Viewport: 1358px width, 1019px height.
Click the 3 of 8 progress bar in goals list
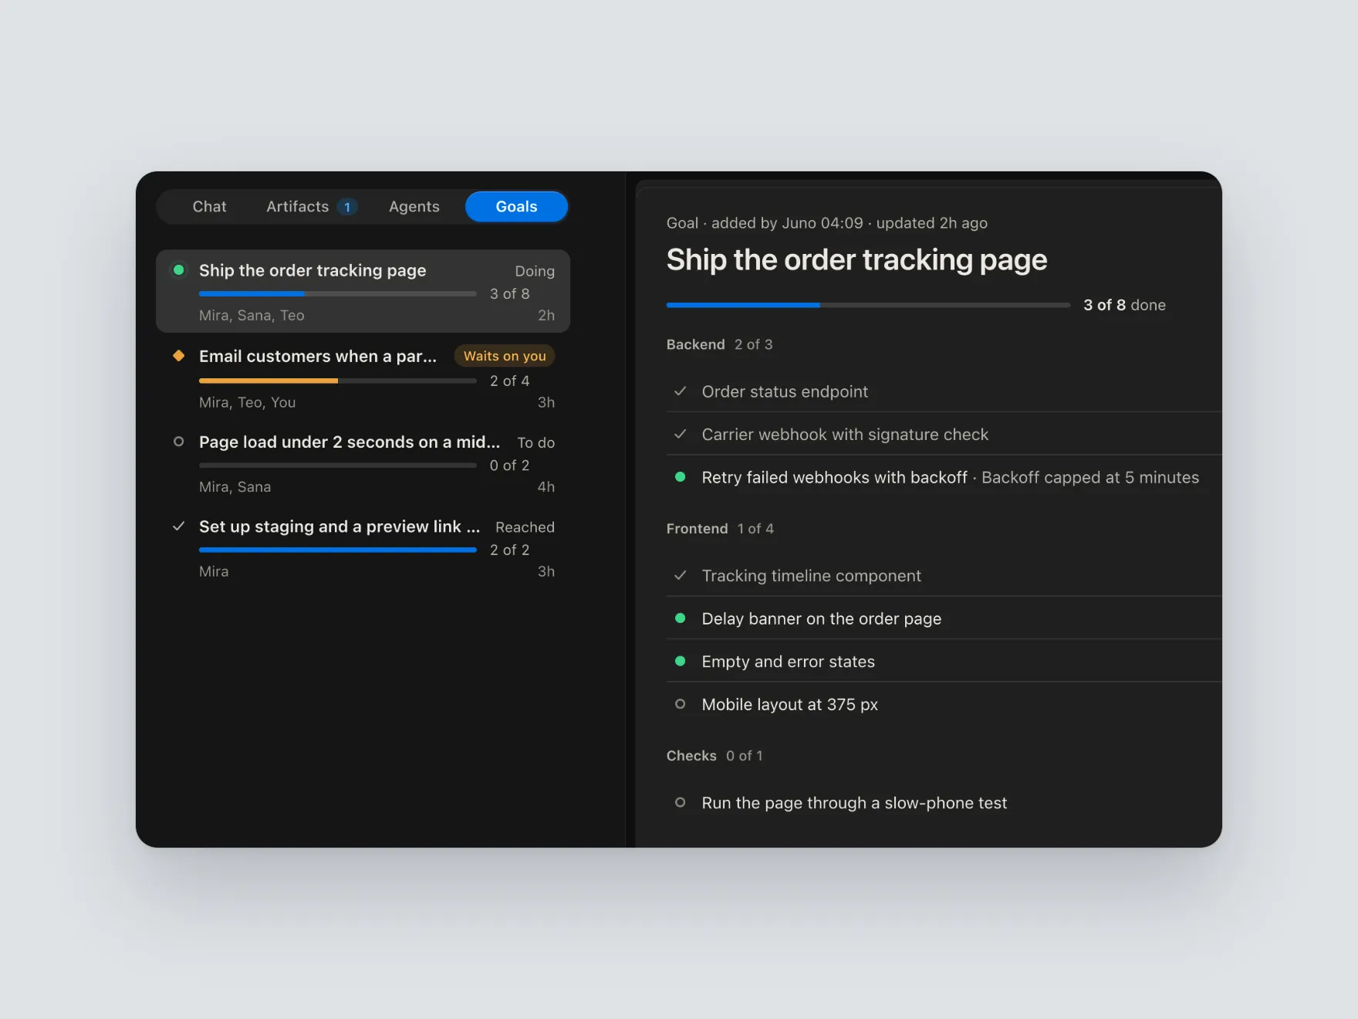tap(337, 294)
